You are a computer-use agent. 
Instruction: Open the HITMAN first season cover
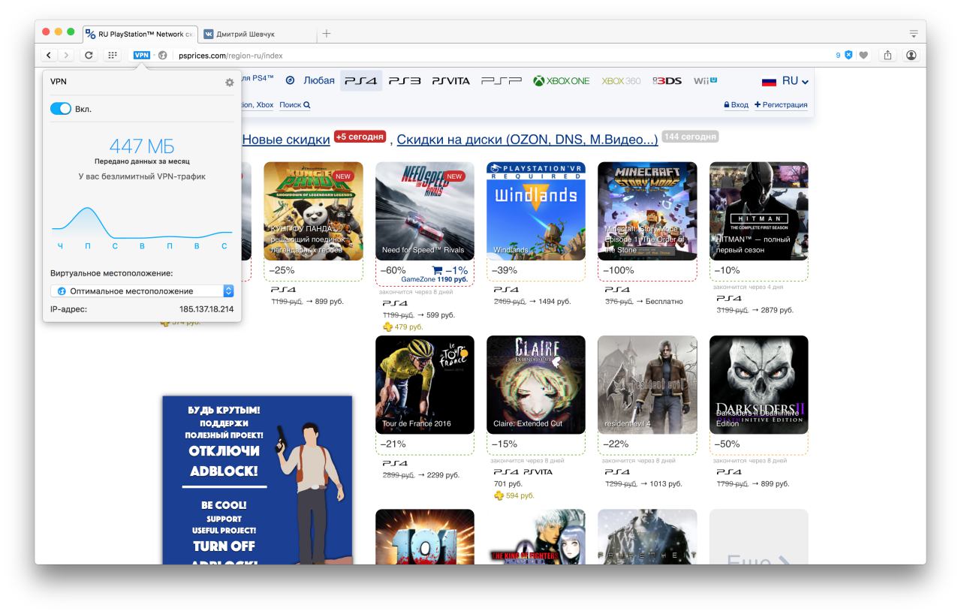click(759, 211)
